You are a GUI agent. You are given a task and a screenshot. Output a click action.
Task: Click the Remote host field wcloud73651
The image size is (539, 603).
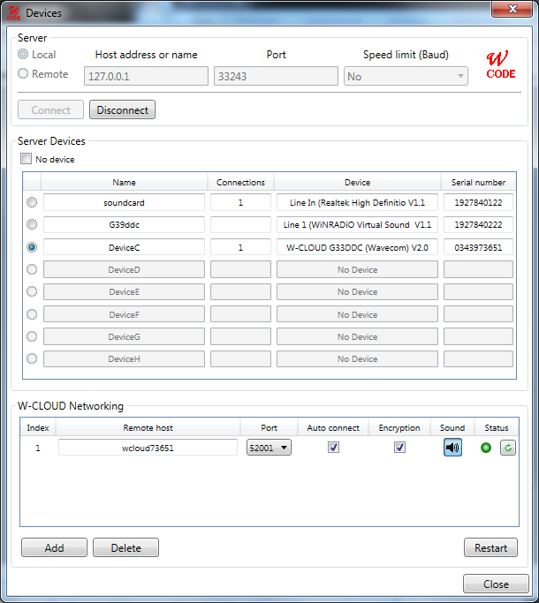point(148,448)
